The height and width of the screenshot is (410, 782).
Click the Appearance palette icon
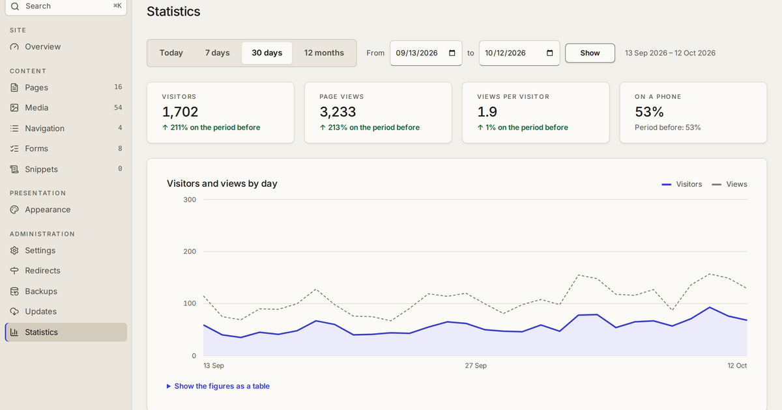point(15,210)
